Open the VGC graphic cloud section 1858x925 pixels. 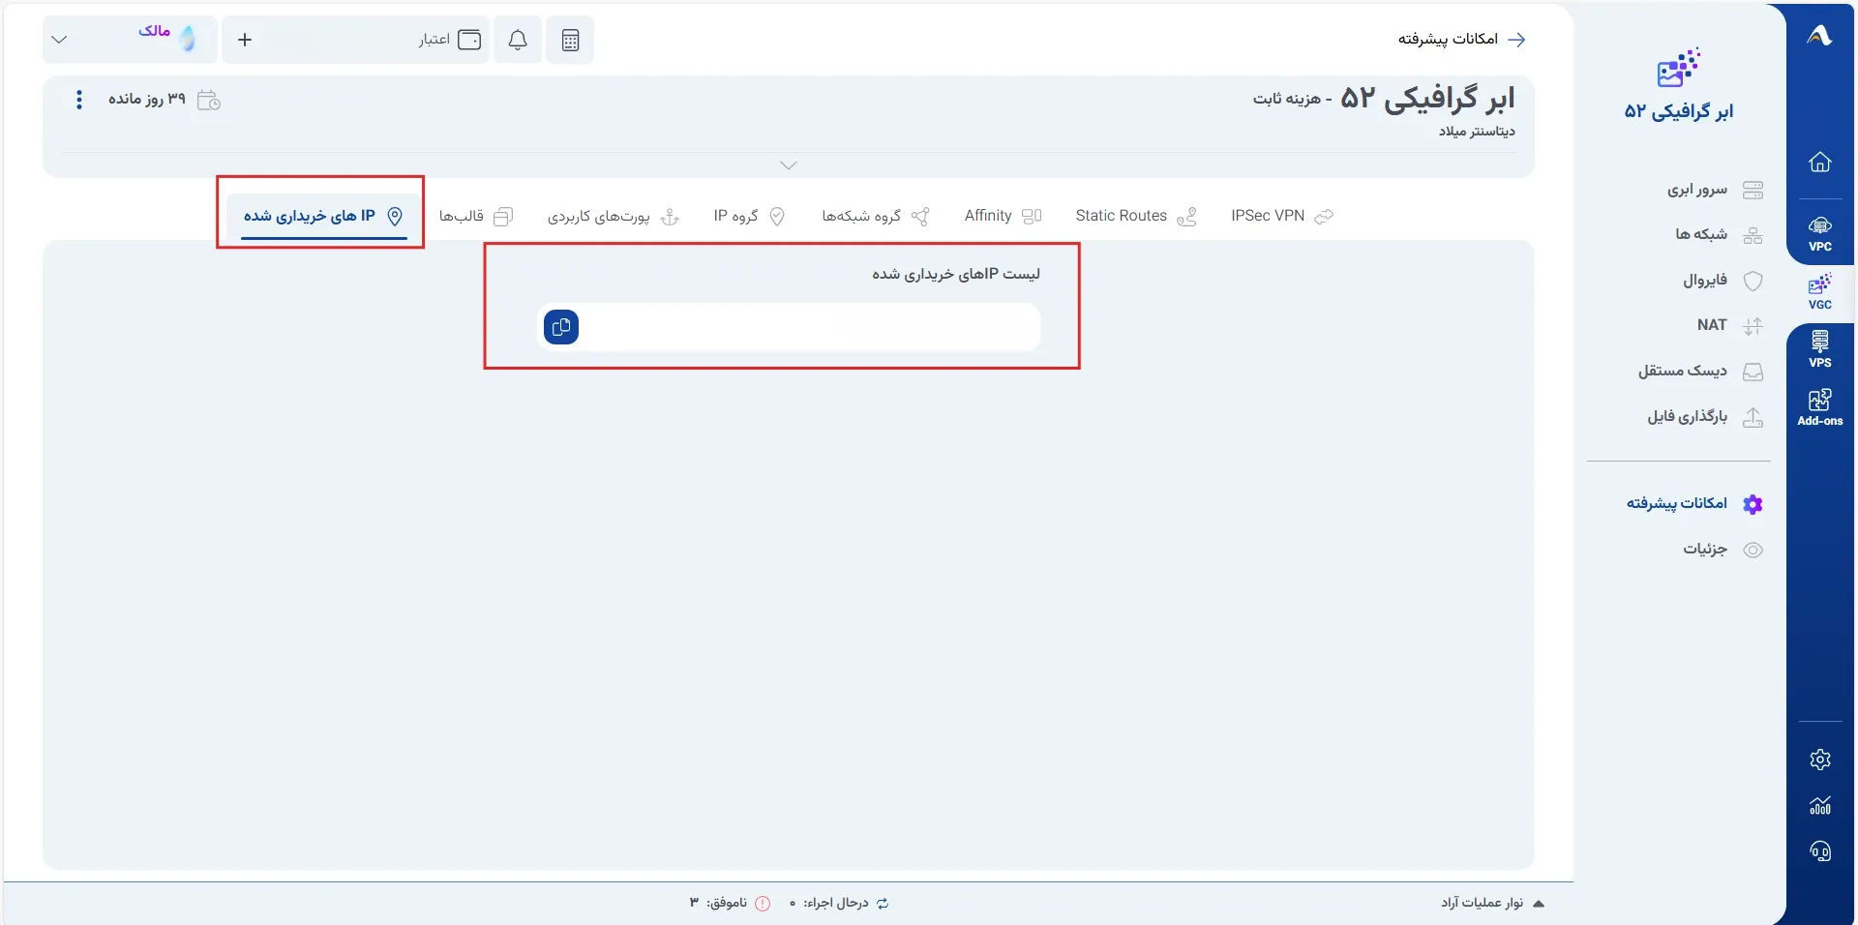point(1819,291)
